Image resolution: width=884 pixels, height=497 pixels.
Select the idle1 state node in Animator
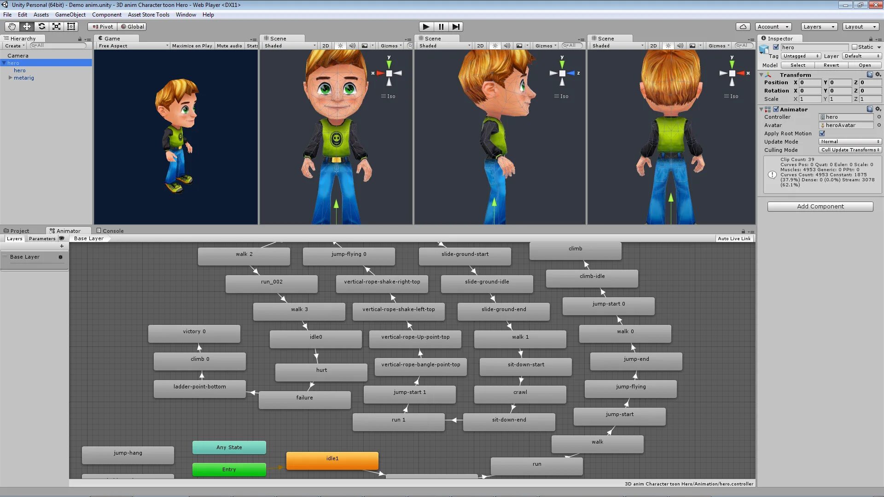tap(333, 458)
